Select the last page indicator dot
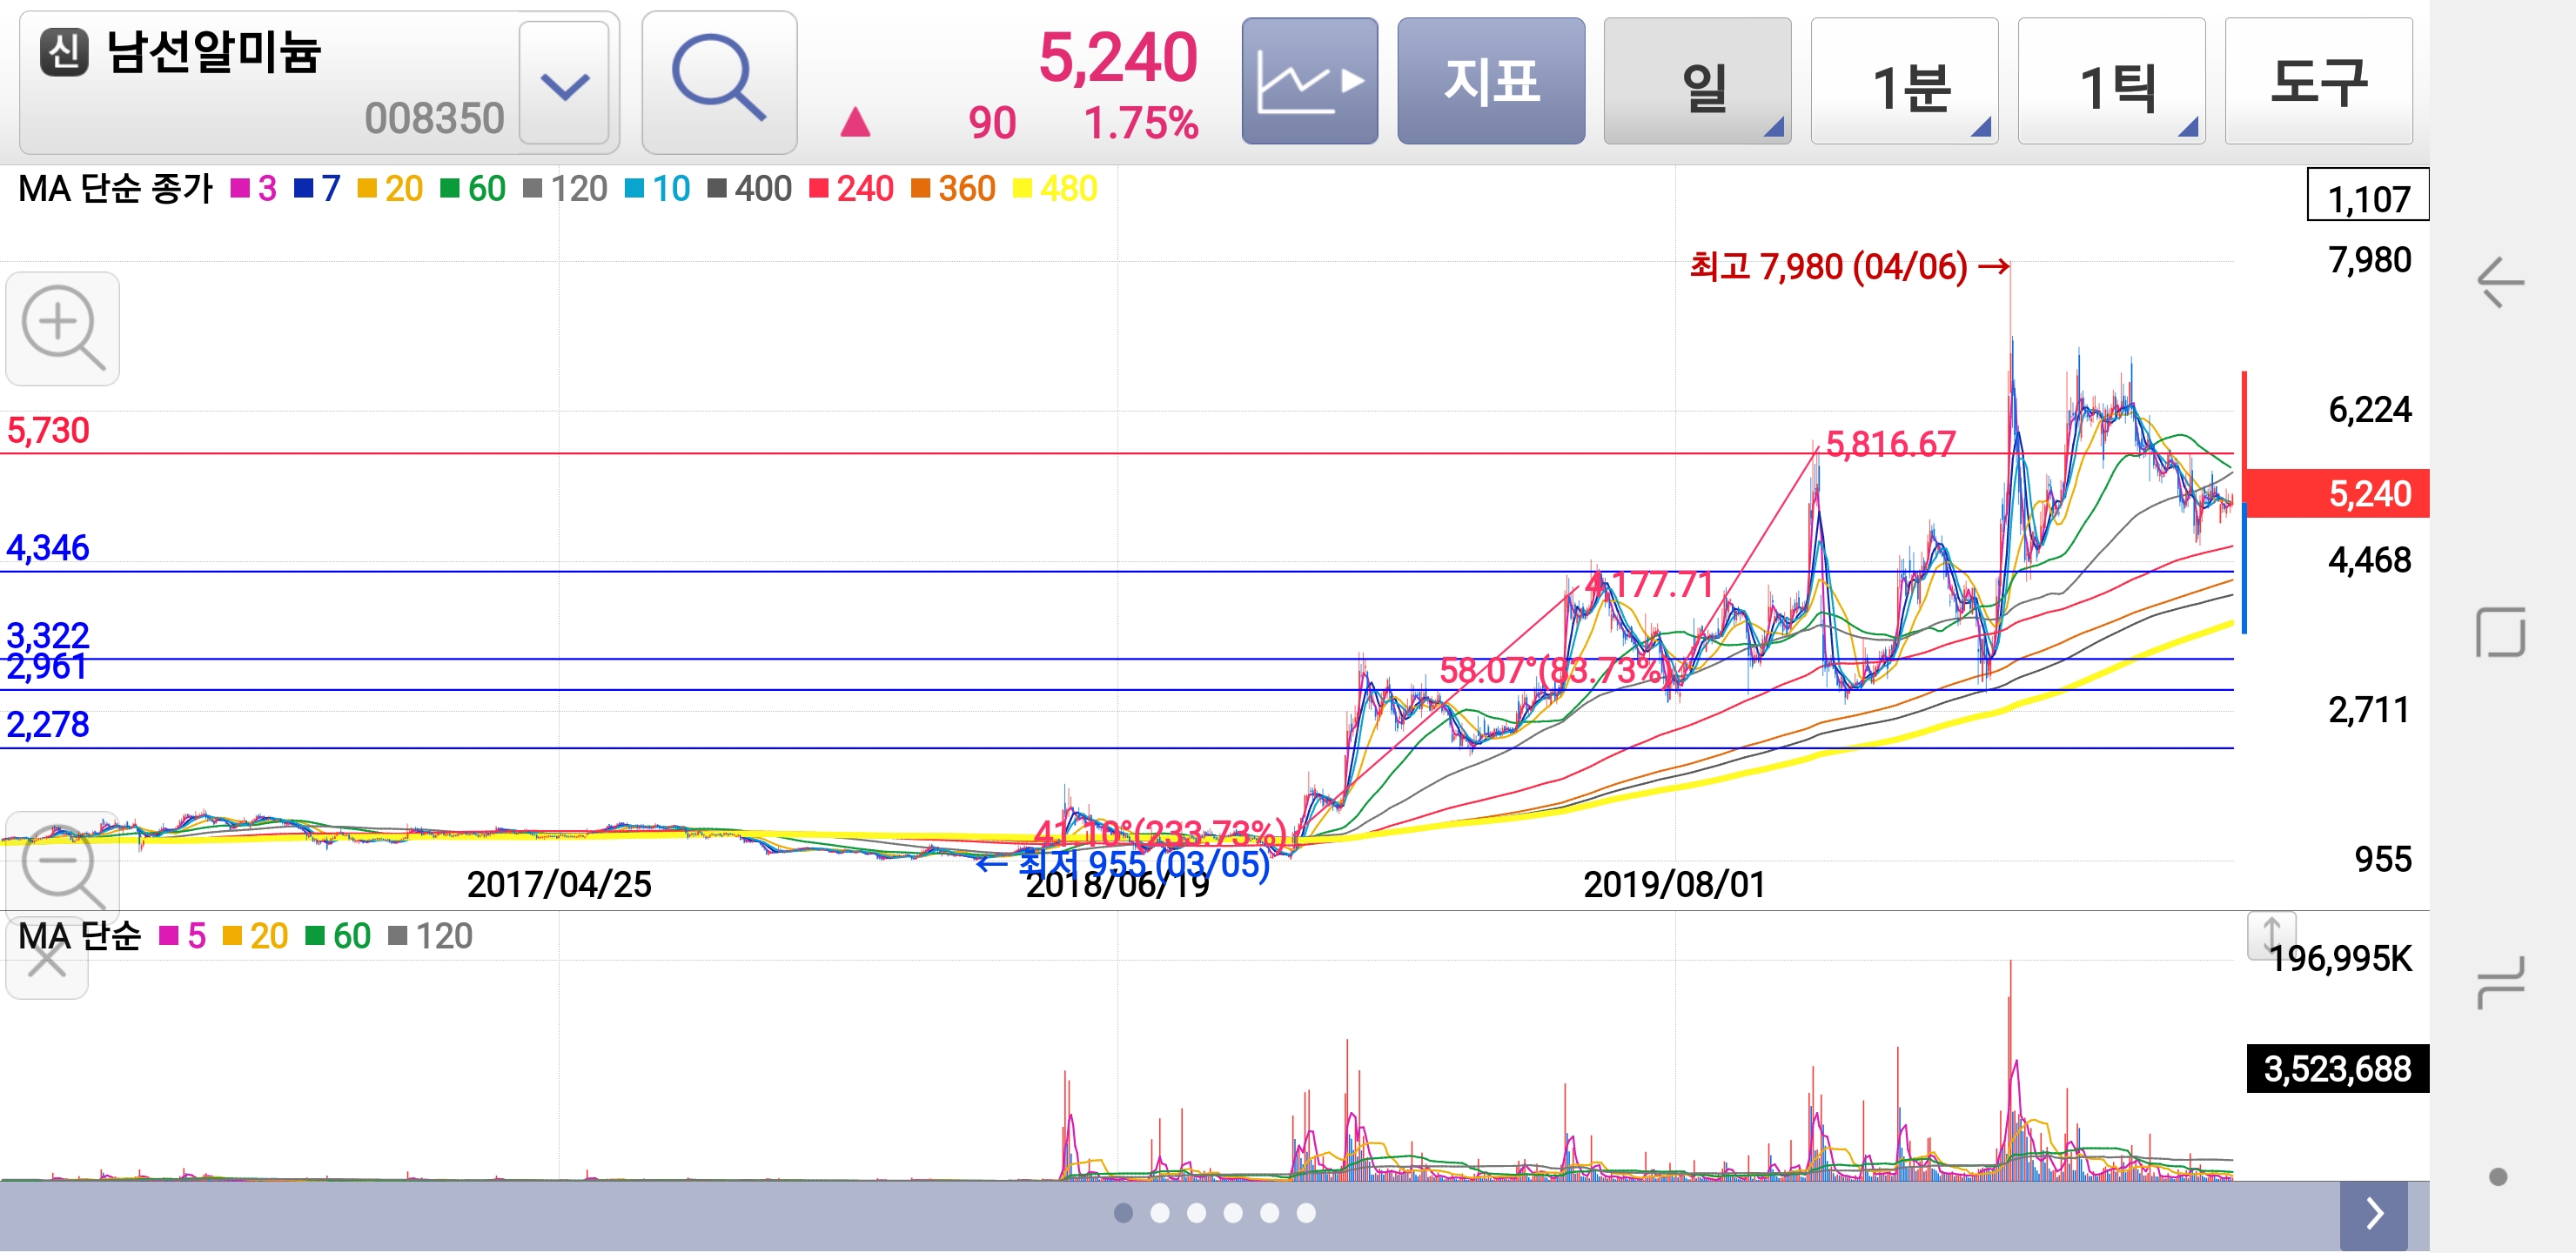 click(1306, 1213)
